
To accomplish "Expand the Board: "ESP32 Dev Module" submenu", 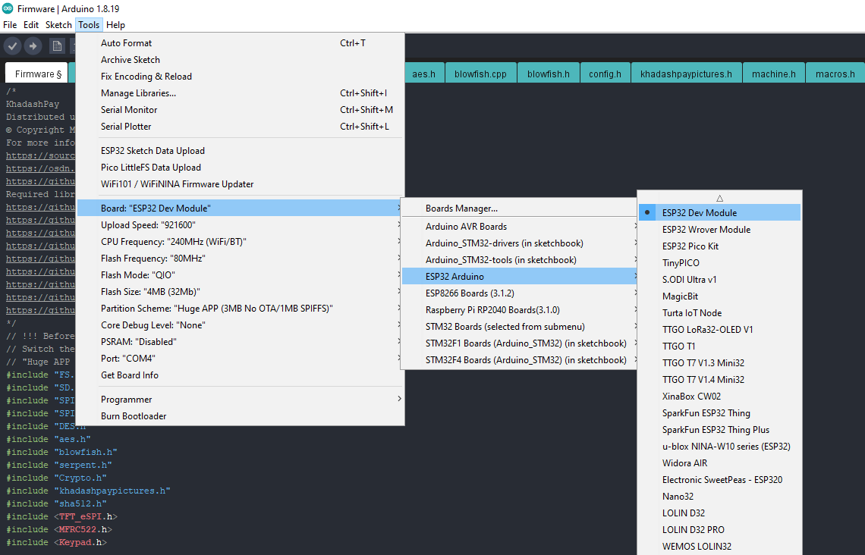I will (241, 209).
